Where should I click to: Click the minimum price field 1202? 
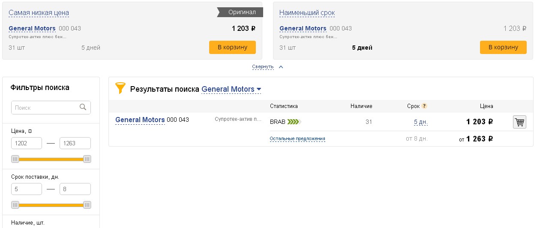point(27,143)
